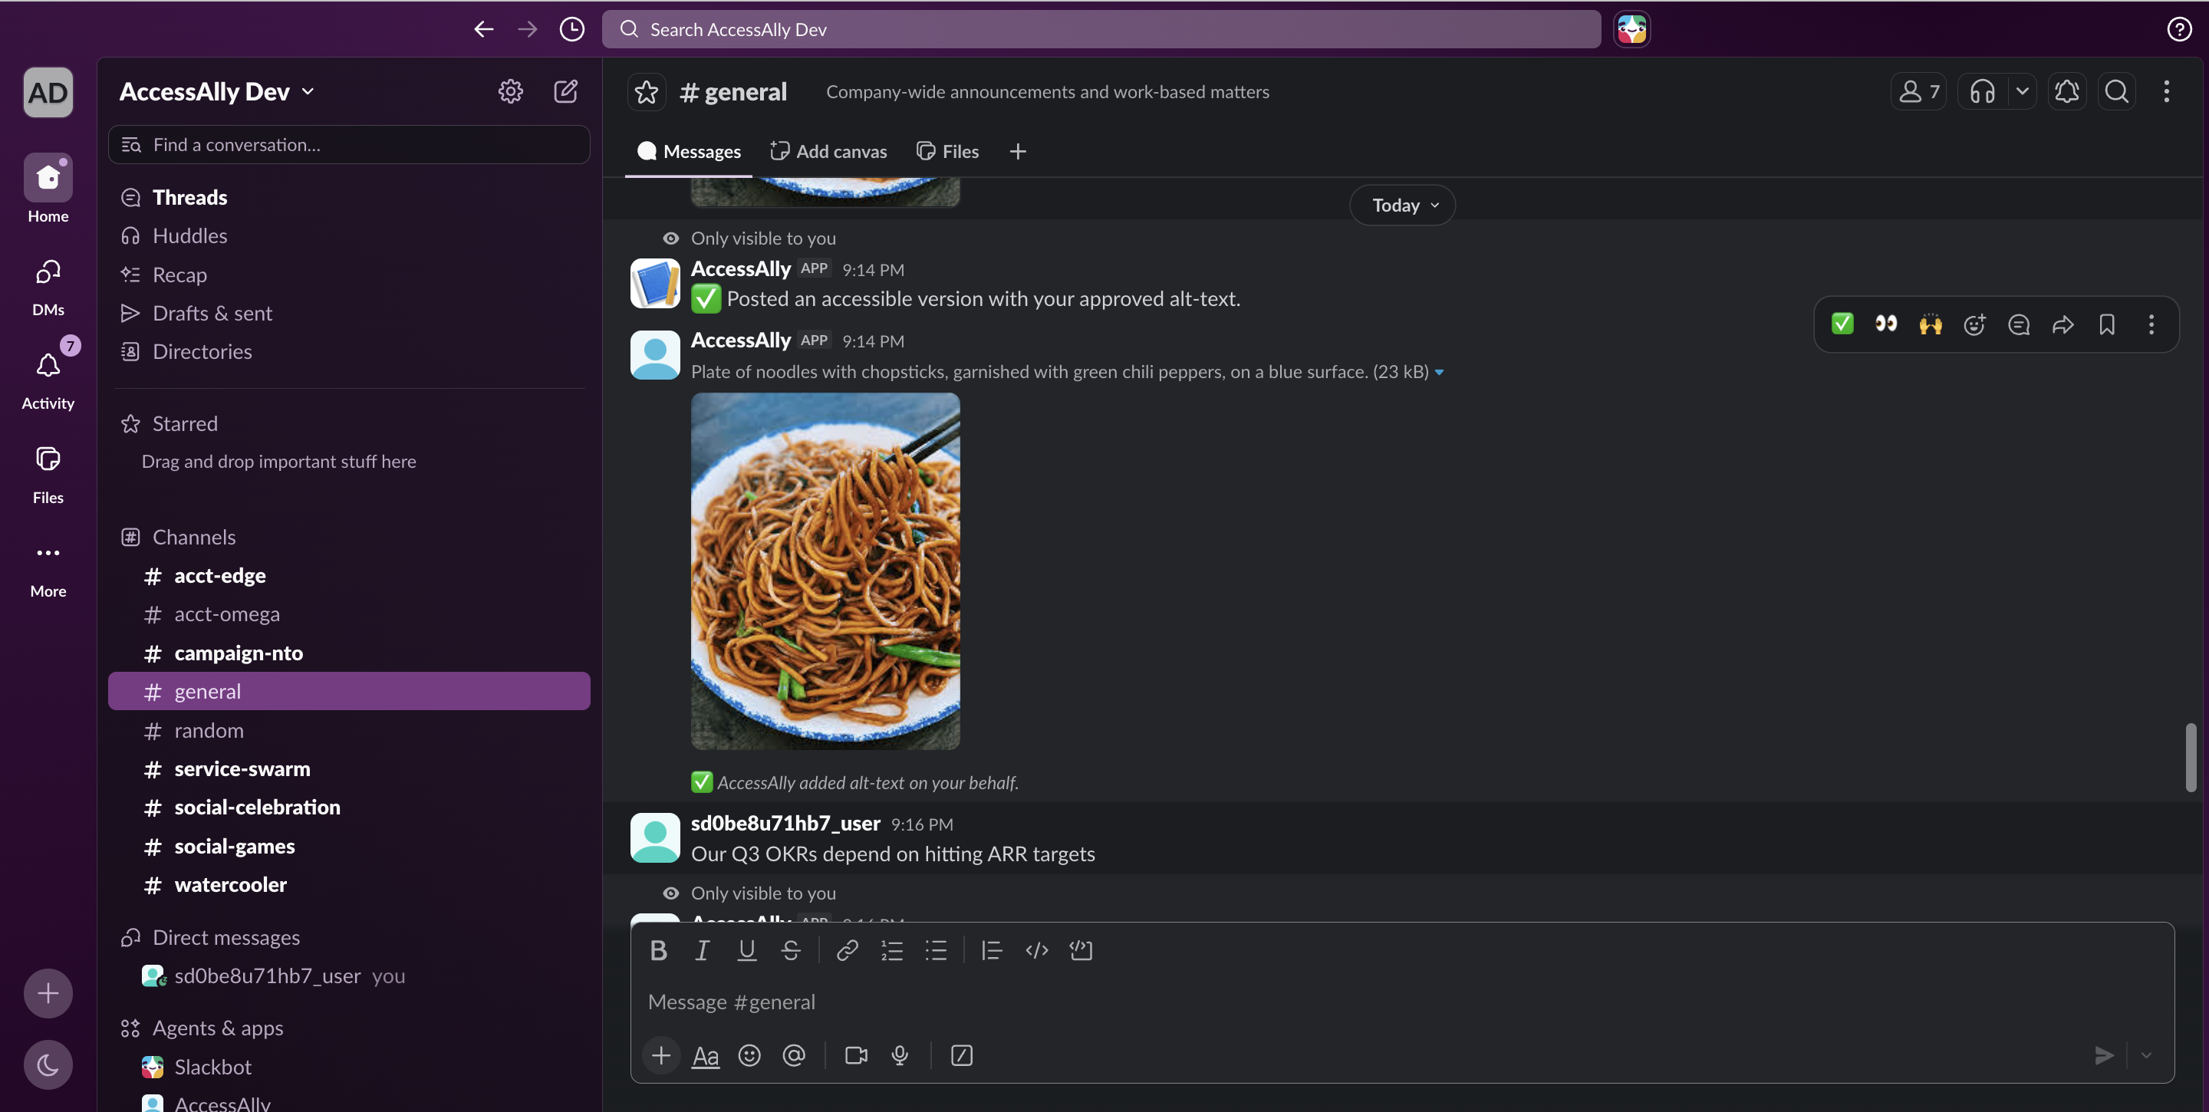Switch to the Files tab
The image size is (2209, 1112).
point(947,152)
